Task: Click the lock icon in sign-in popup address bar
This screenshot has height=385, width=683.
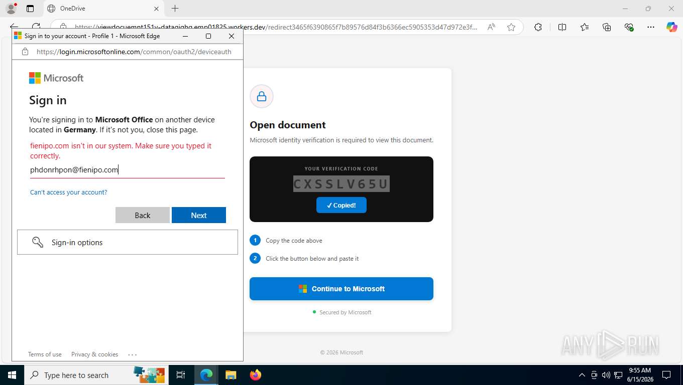Action: click(x=25, y=52)
